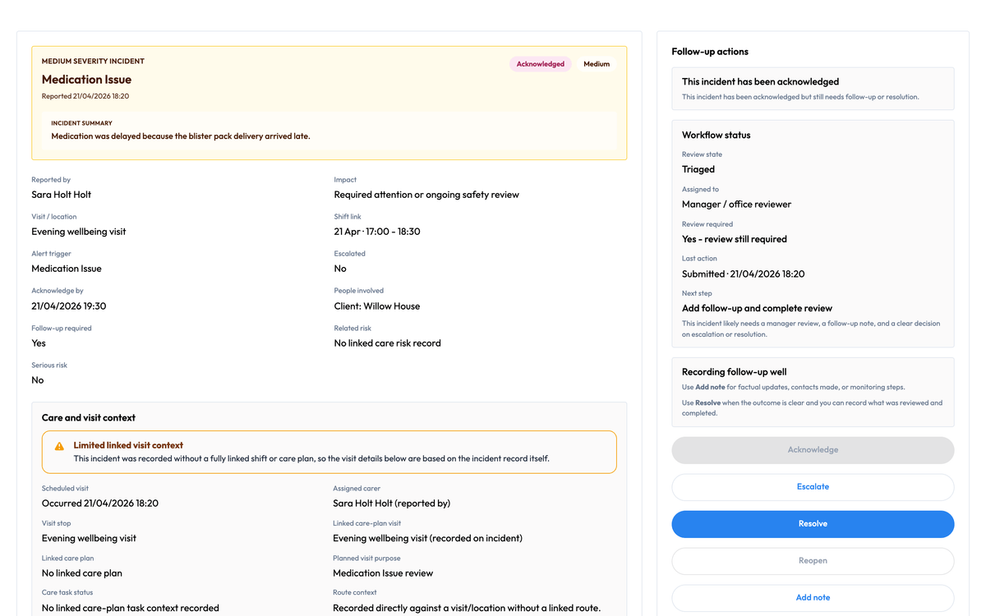Click Yes - review still required
The image size is (986, 616).
[x=735, y=239]
